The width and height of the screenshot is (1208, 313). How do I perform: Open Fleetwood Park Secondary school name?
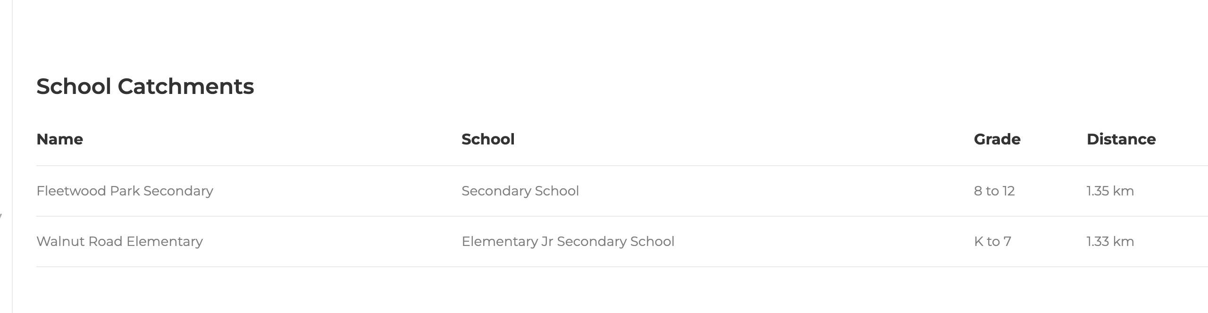point(125,191)
